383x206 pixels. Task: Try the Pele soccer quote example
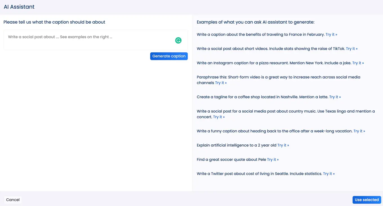click(x=273, y=159)
